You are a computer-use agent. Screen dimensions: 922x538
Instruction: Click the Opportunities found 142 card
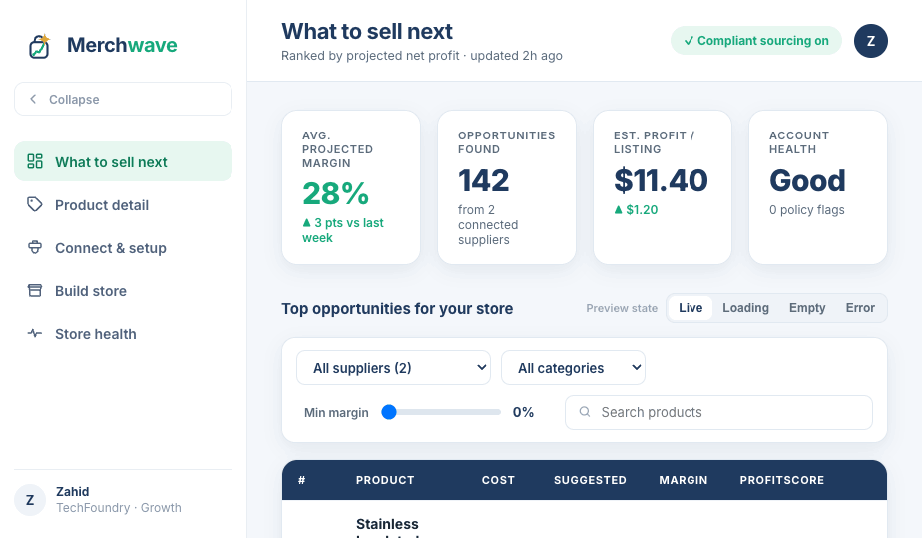507,187
